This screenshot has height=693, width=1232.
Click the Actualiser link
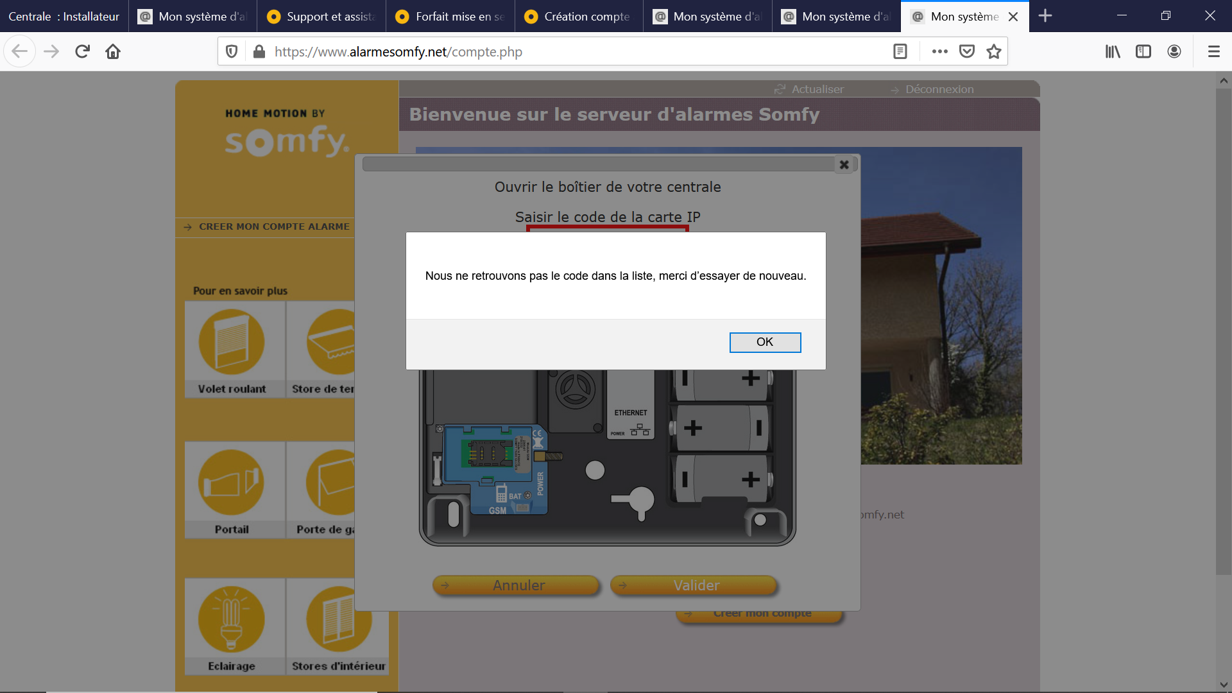tap(809, 89)
